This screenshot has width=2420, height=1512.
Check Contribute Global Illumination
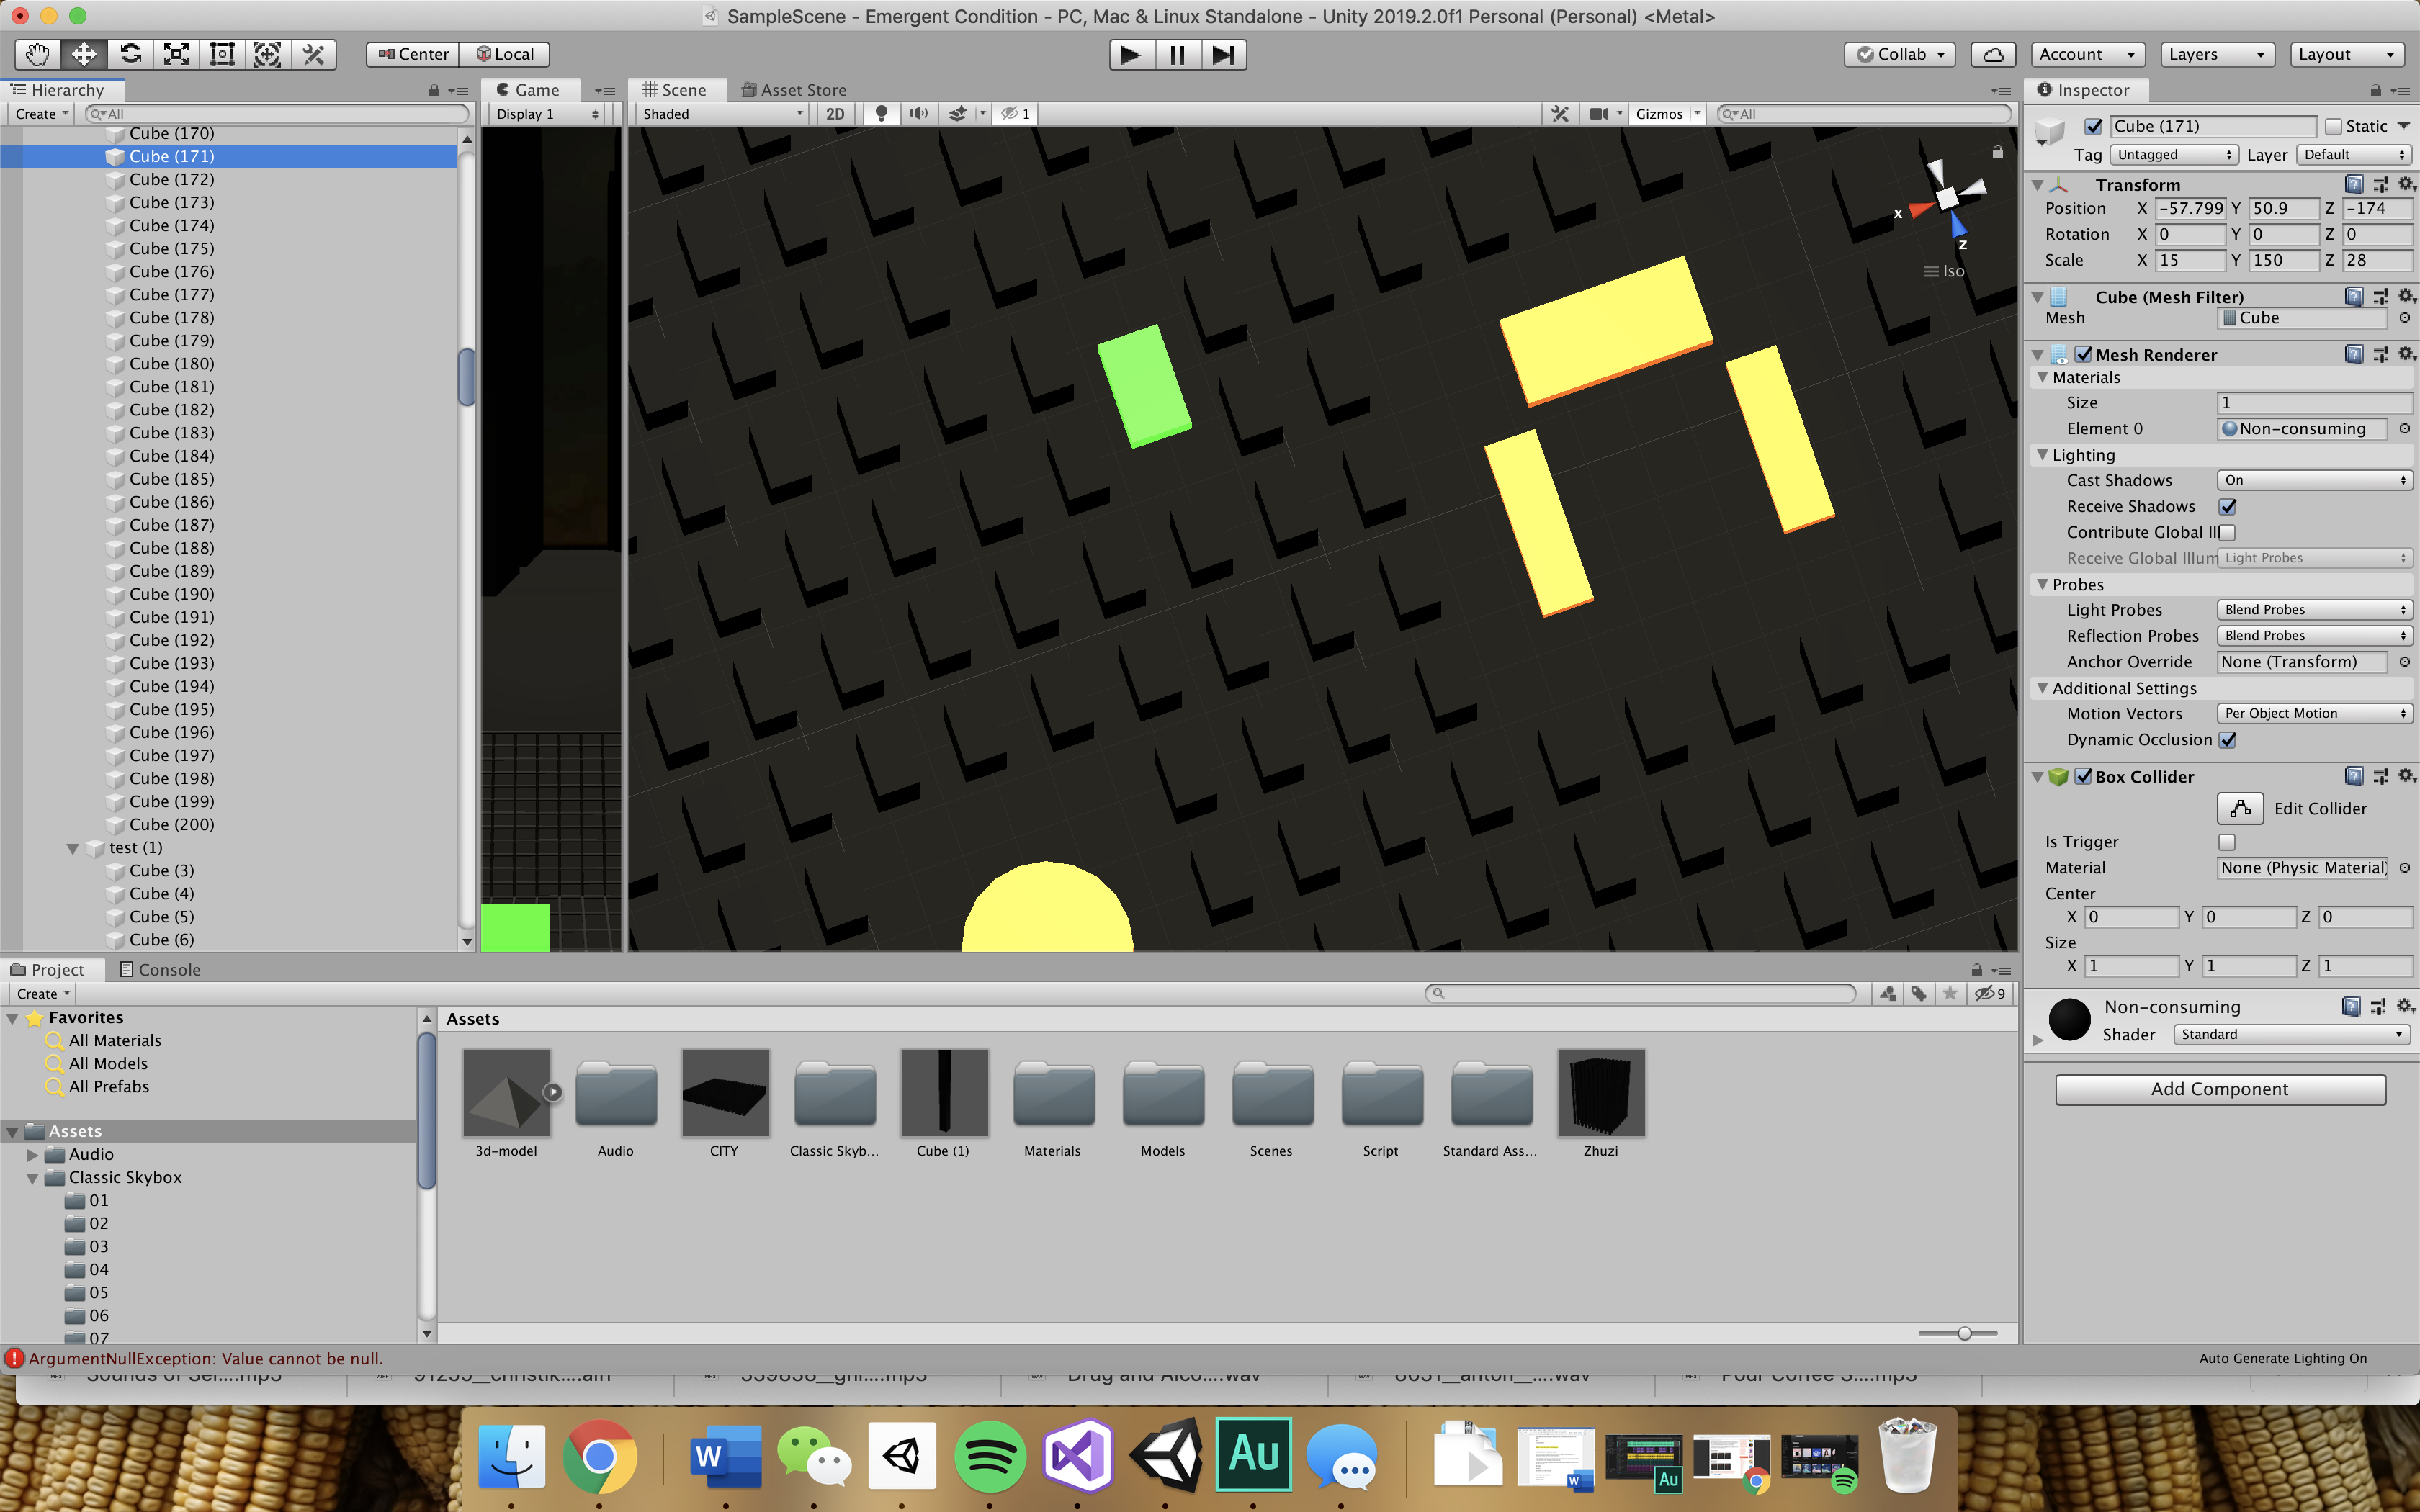(x=2227, y=533)
